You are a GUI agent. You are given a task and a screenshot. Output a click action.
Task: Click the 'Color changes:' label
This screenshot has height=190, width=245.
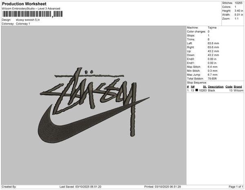[196, 32]
